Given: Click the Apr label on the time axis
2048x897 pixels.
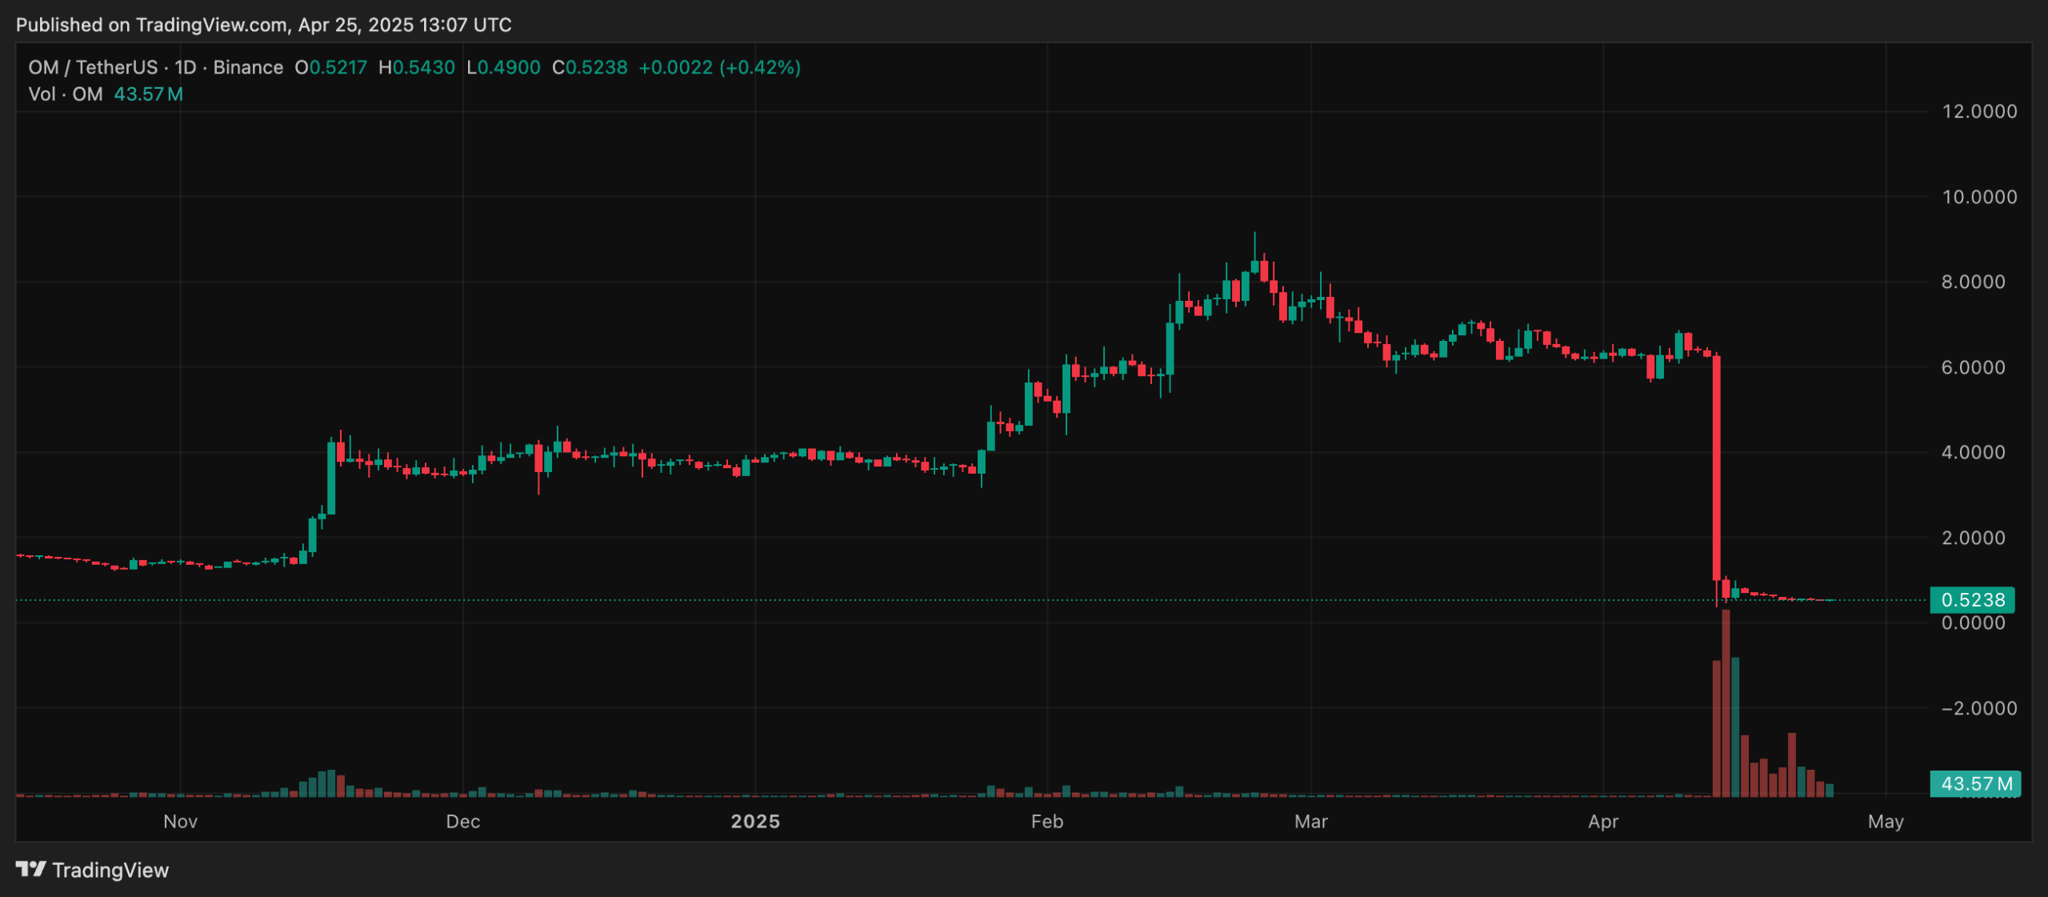Looking at the screenshot, I should (x=1603, y=822).
